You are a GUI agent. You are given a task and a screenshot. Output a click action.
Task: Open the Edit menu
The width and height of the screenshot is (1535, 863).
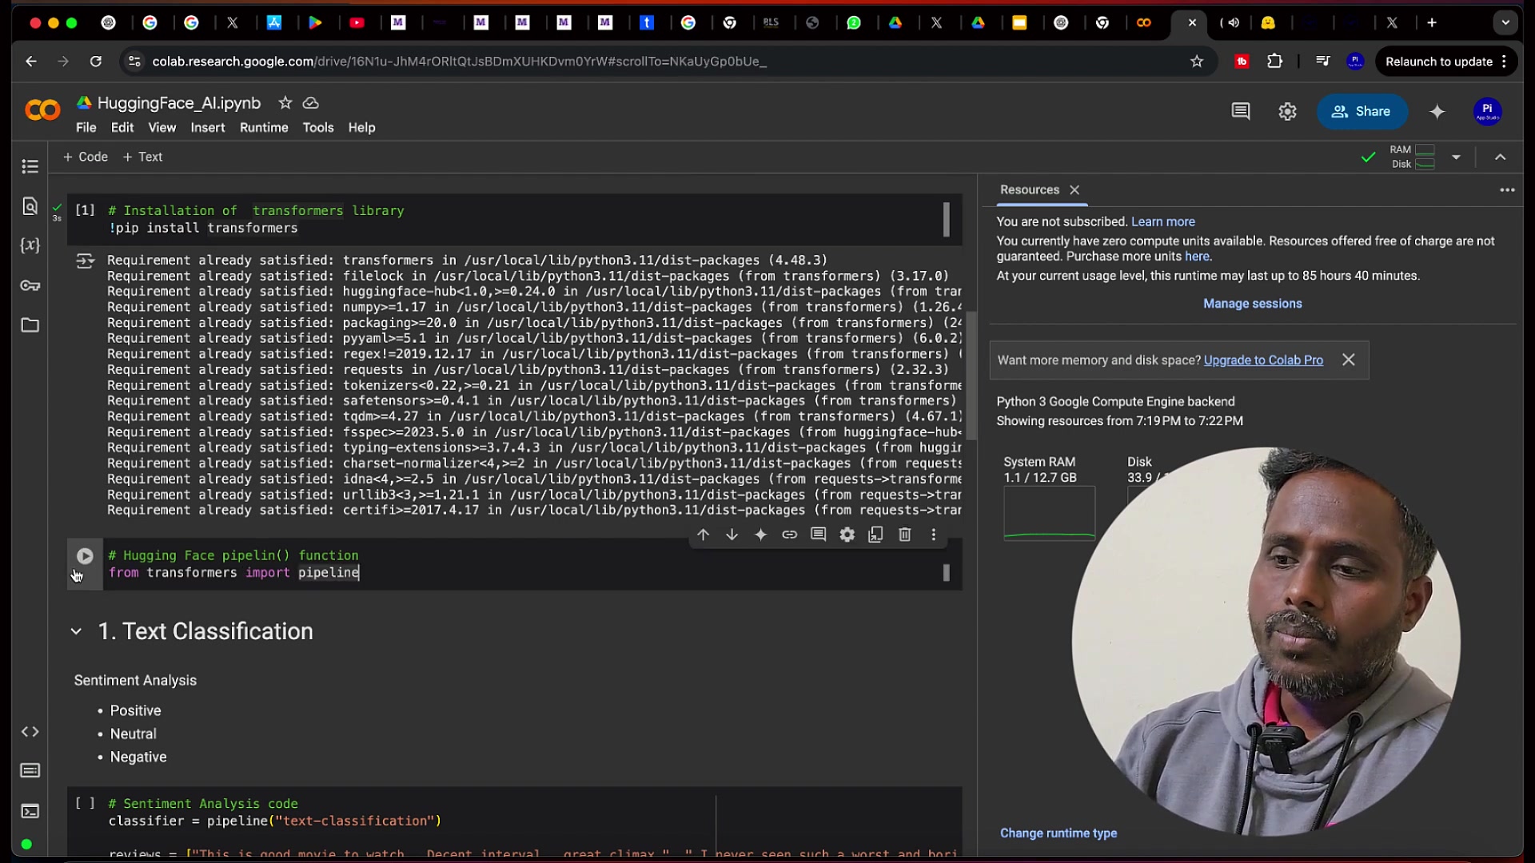point(122,128)
